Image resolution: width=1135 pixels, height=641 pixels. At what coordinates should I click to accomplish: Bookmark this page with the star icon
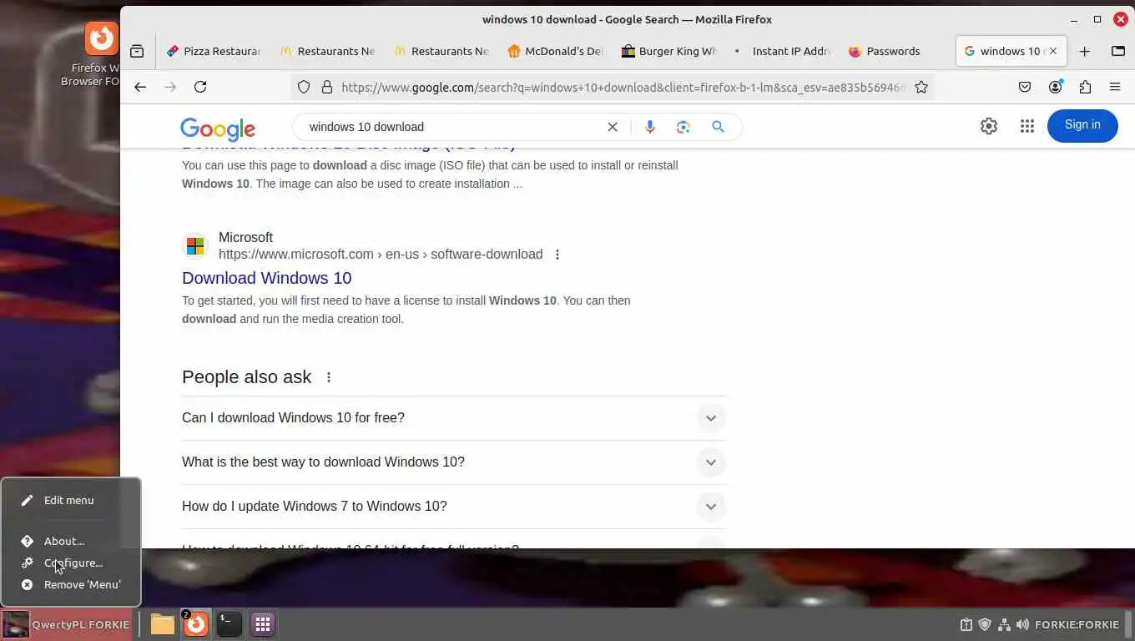(x=921, y=87)
